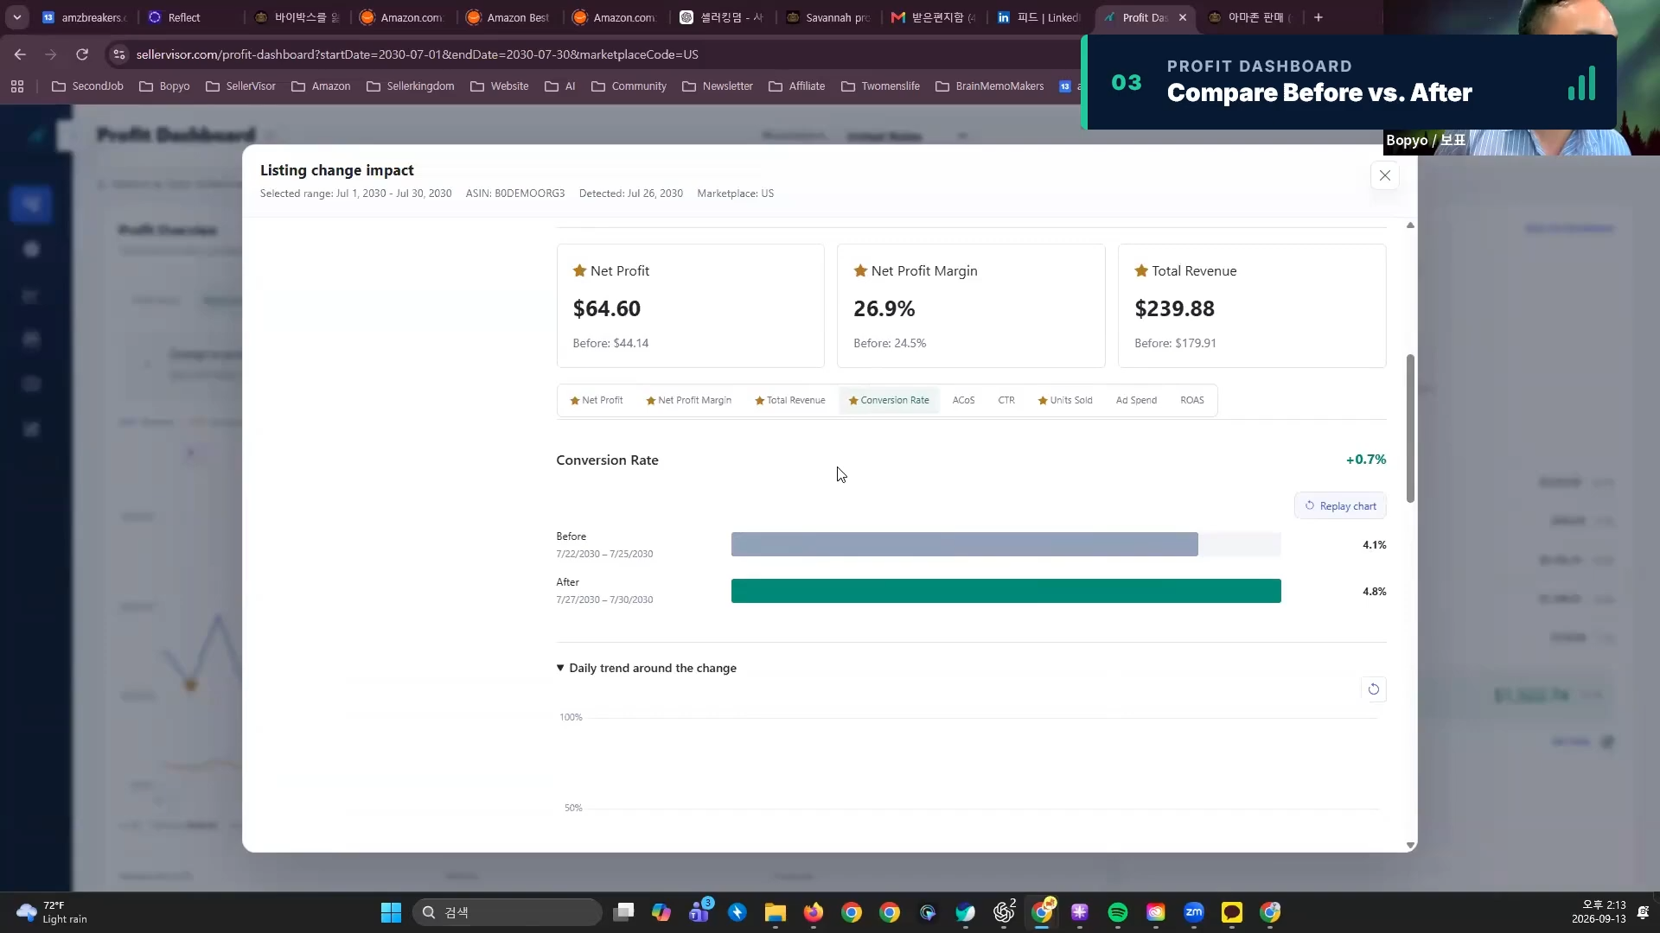1660x933 pixels.
Task: Click the taskbar search box
Action: pos(508,912)
